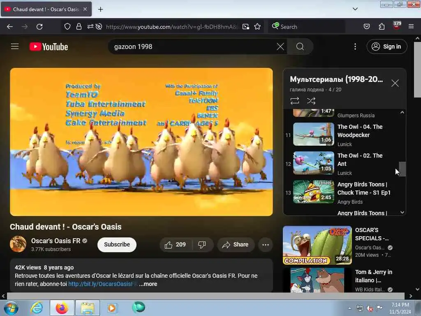The width and height of the screenshot is (421, 316).
Task: Click page vertical scrollbar down arrow
Action: pos(417,289)
